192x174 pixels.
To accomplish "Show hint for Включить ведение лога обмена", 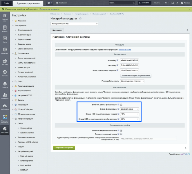I will (118, 130).
